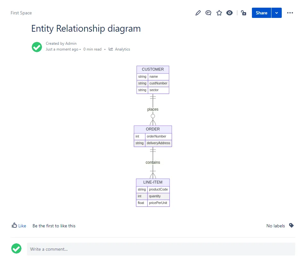
Task: Click the custNumber attribute cell
Action: click(158, 83)
